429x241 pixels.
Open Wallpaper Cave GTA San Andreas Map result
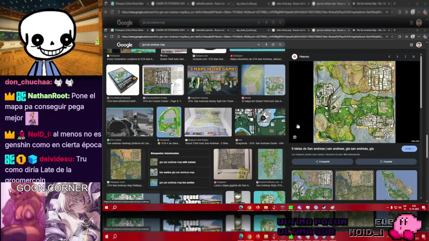coord(126,164)
